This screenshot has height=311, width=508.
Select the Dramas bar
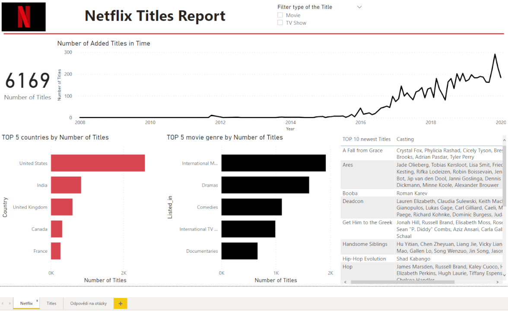[x=265, y=185]
